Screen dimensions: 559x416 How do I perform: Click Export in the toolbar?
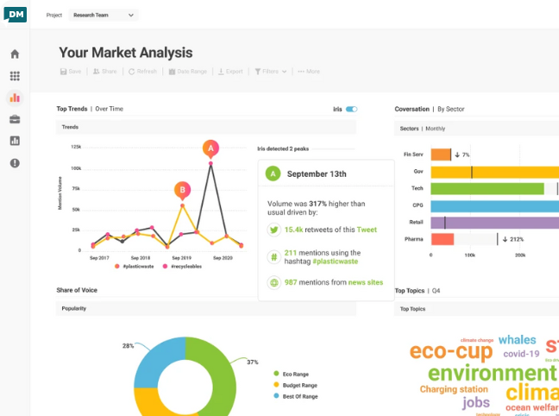click(230, 72)
